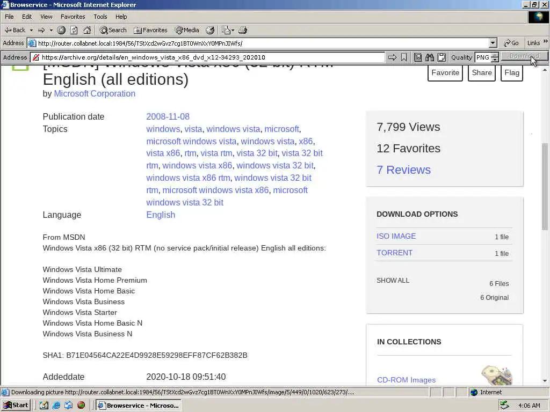The image size is (550, 412).
Task: Click the scrollbar down arrow
Action: pyautogui.click(x=545, y=380)
